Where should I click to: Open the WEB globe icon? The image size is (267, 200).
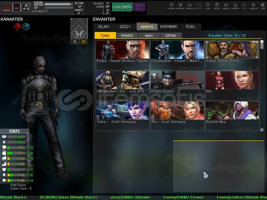[244, 6]
